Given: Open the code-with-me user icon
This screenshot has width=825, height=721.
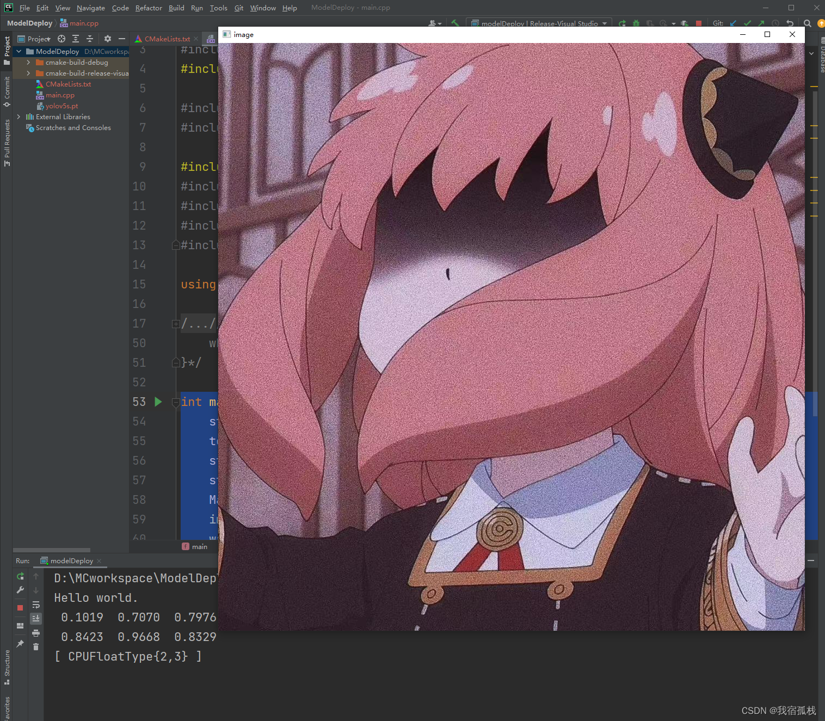Looking at the screenshot, I should tap(434, 23).
